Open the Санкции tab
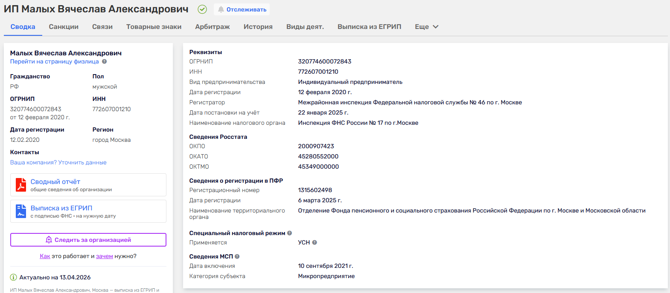 (64, 27)
